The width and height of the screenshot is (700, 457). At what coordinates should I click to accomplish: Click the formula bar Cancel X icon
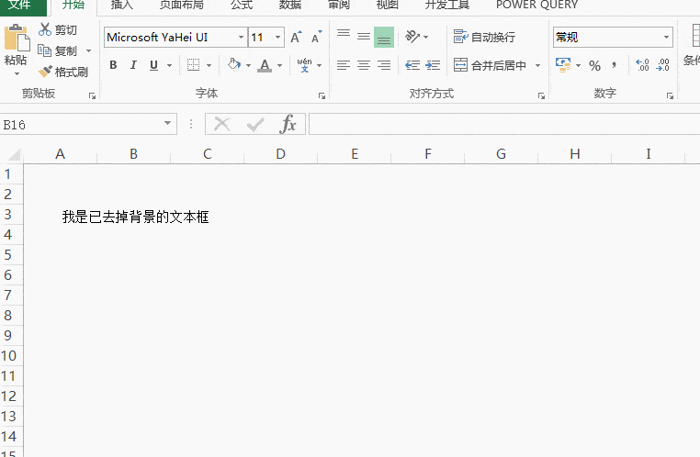[x=222, y=124]
